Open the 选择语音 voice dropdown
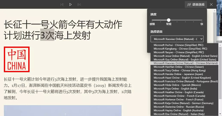This screenshot has width=222, height=116. click(x=177, y=39)
